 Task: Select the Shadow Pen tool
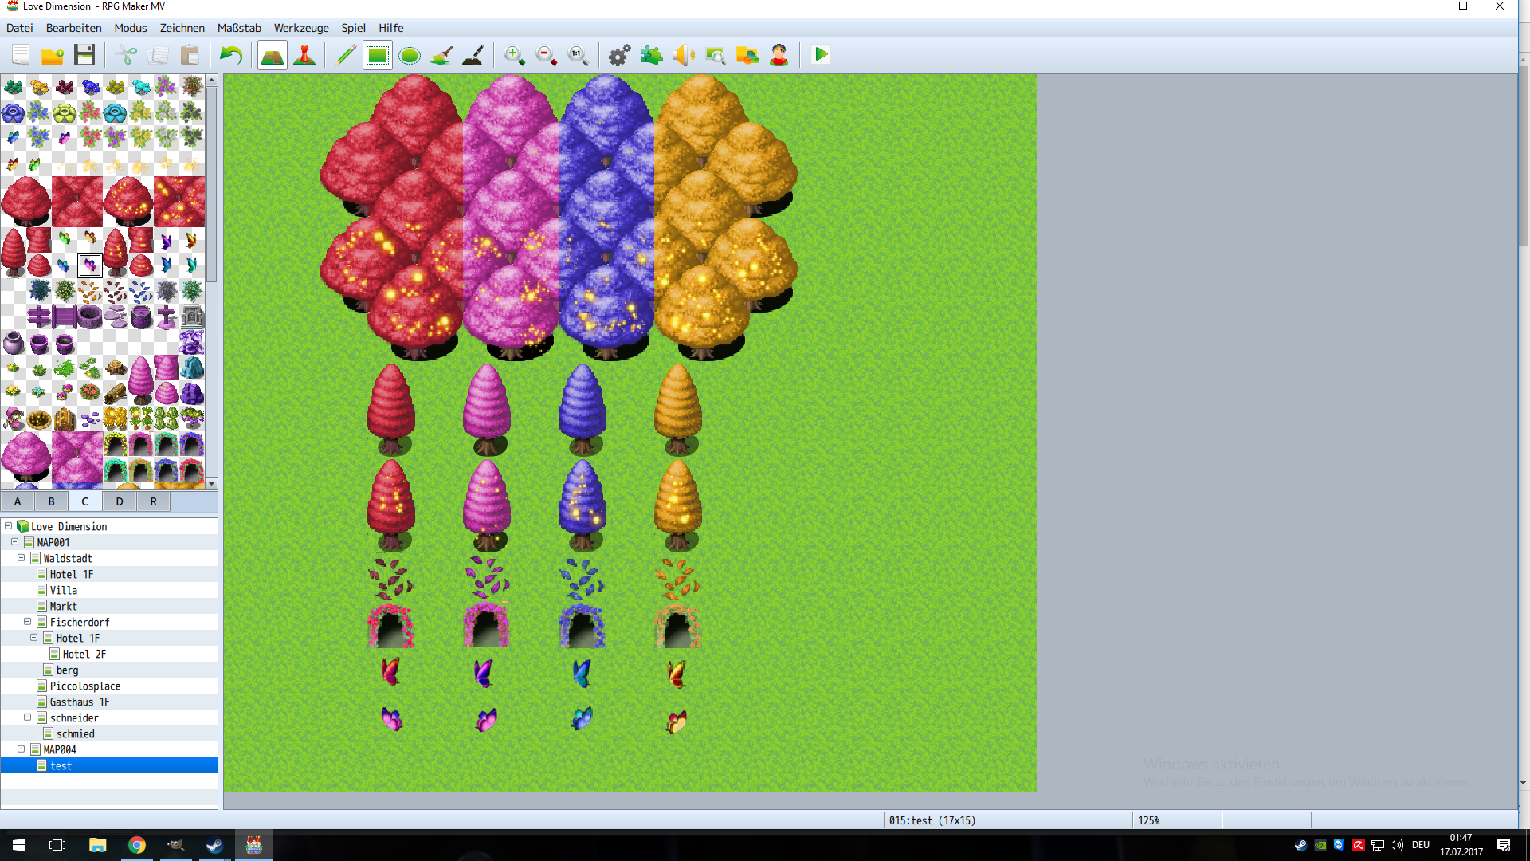coord(473,56)
